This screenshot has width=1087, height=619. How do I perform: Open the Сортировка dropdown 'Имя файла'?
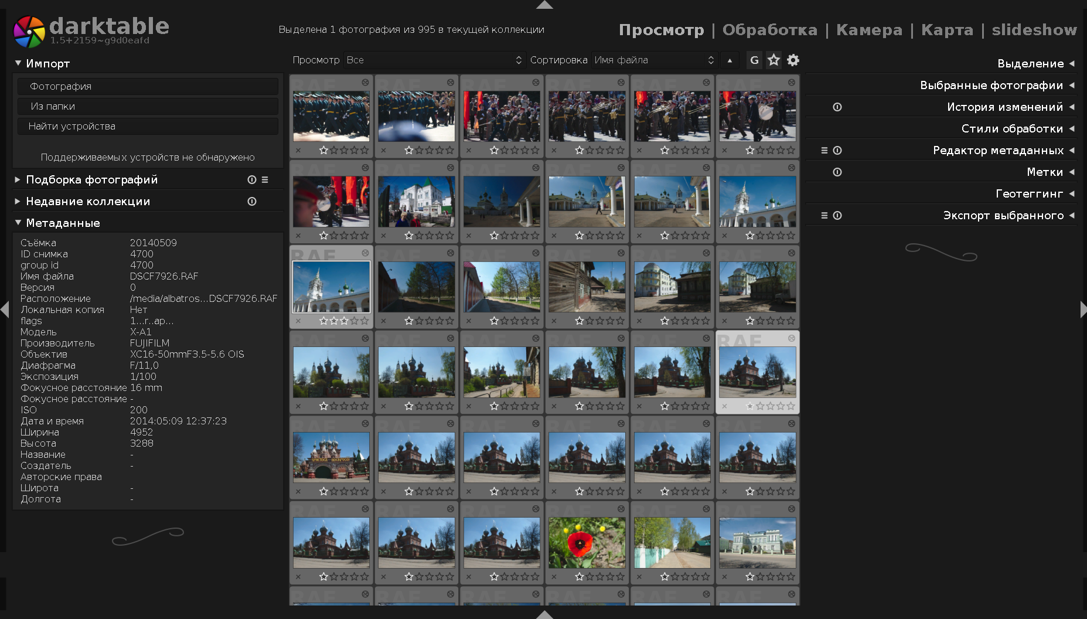tap(654, 60)
